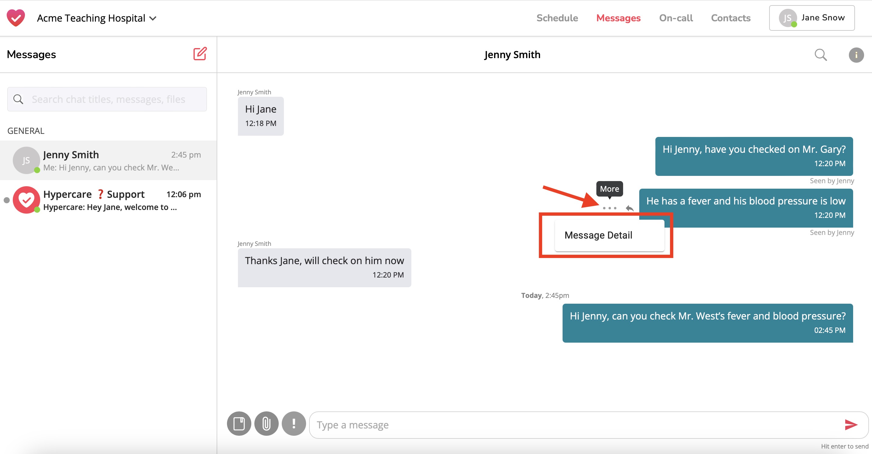The width and height of the screenshot is (872, 454).
Task: Go to the Contacts tab
Action: pos(731,18)
